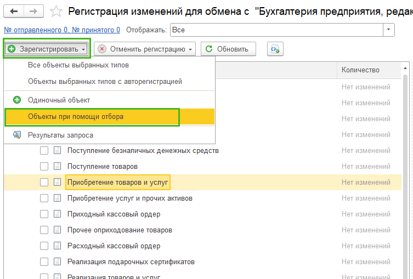The width and height of the screenshot is (413, 279).
Task: Go forward with the right arrow button
Action: tap(33, 12)
